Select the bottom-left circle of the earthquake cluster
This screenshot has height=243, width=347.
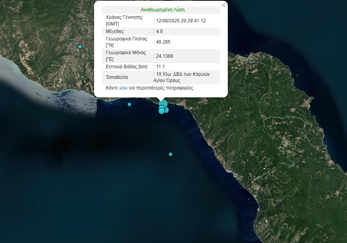coord(161,111)
